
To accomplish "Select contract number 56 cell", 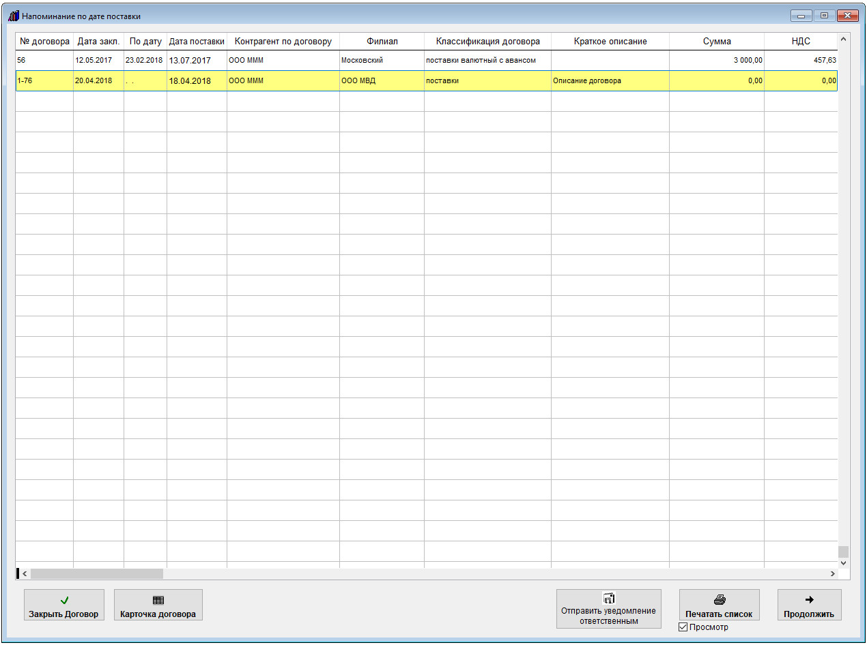I will tap(44, 60).
